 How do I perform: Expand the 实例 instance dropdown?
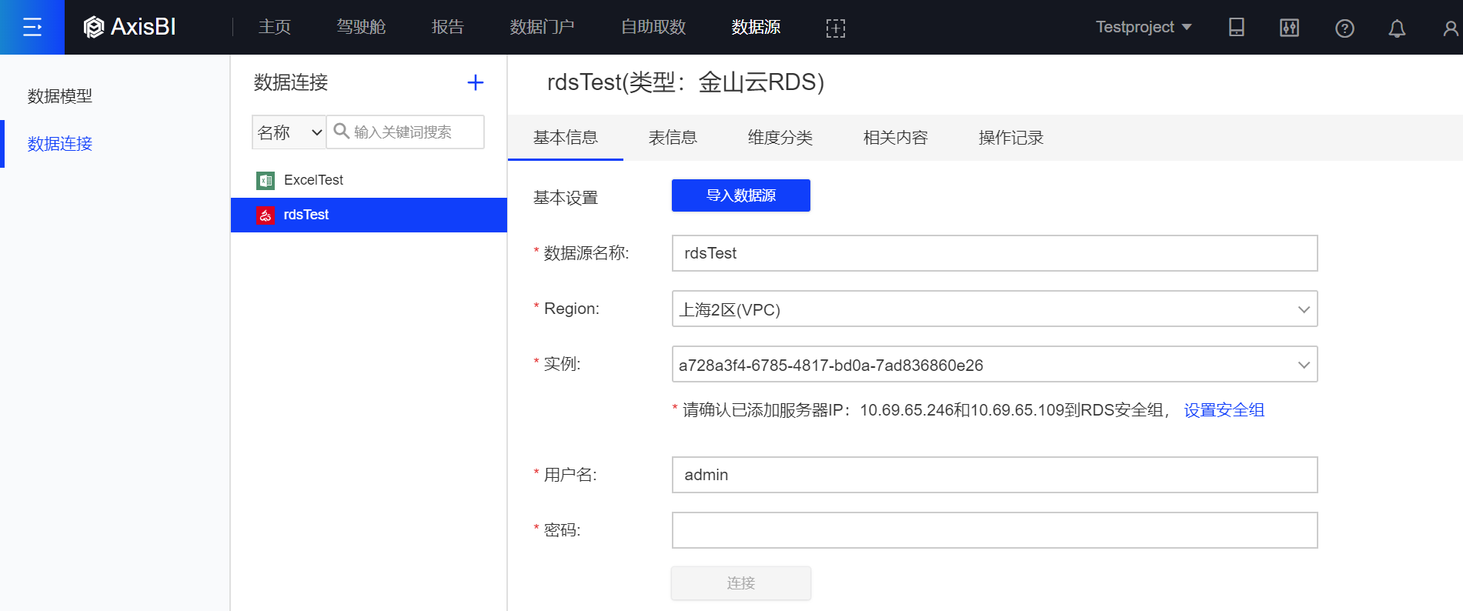click(994, 364)
